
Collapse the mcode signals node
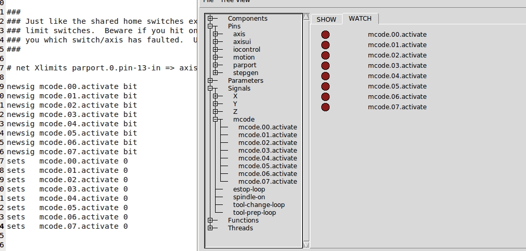point(216,120)
